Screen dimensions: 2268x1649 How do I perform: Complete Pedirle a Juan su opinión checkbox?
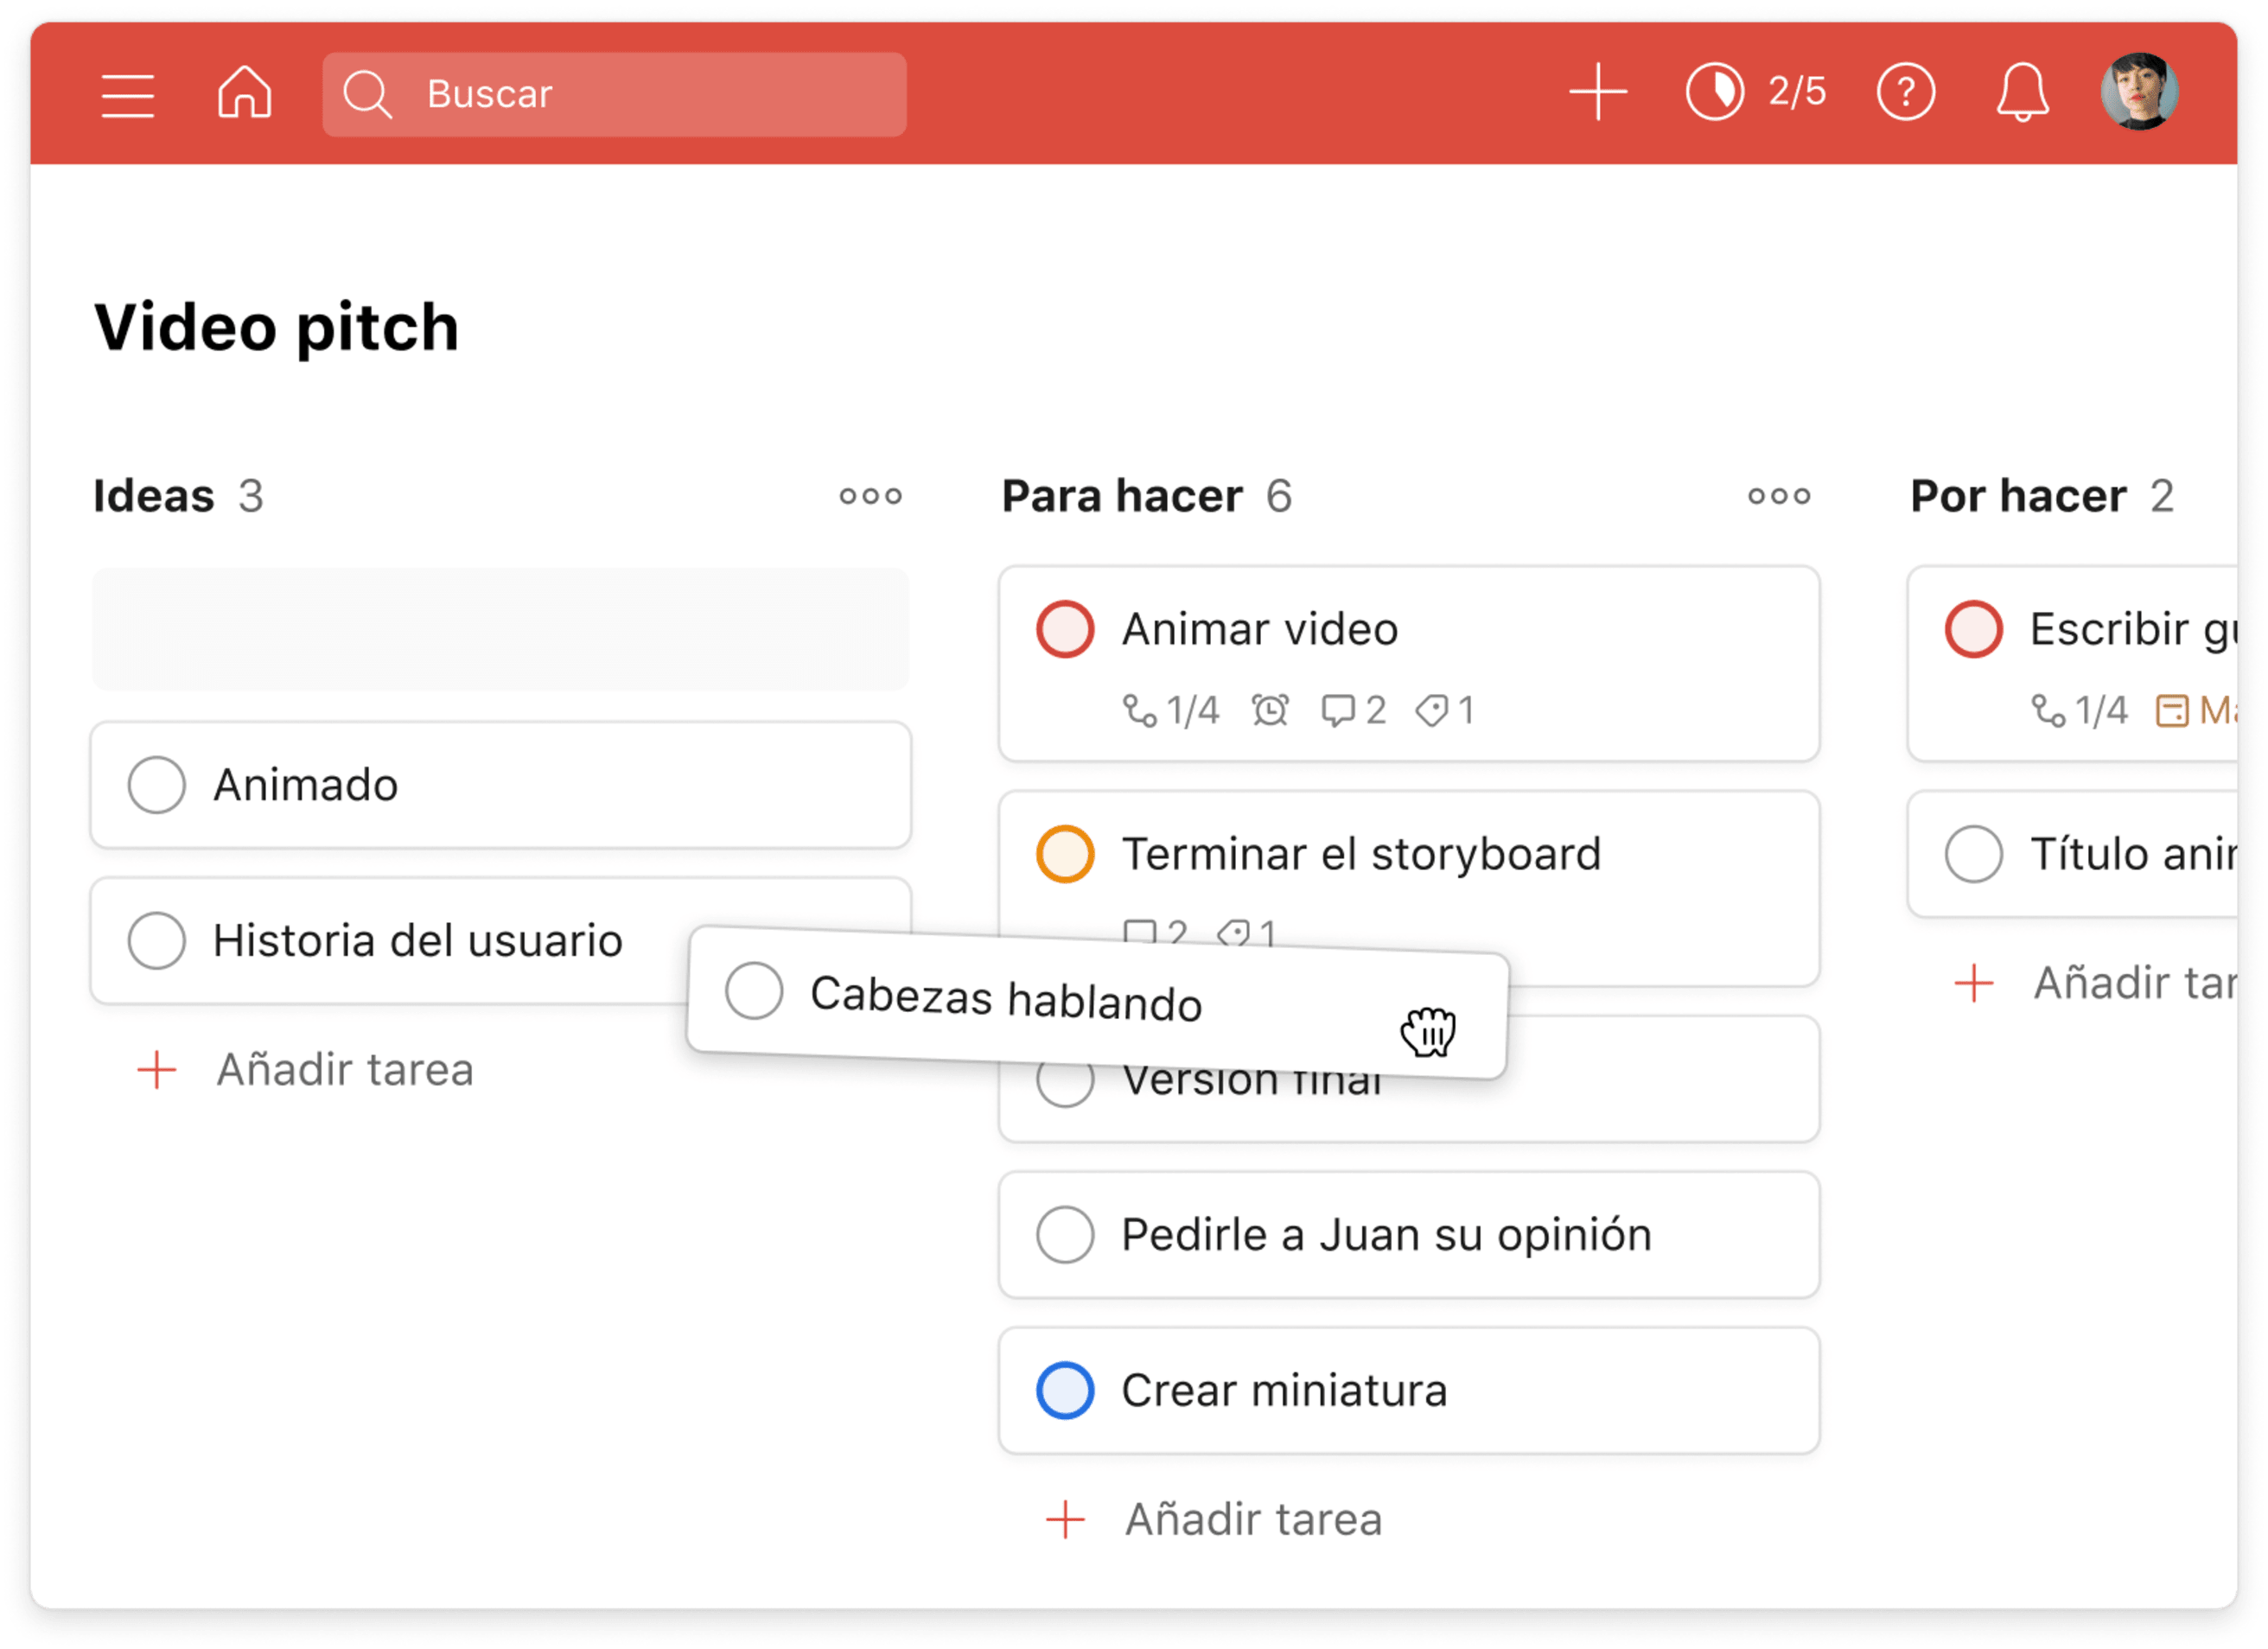1065,1235
